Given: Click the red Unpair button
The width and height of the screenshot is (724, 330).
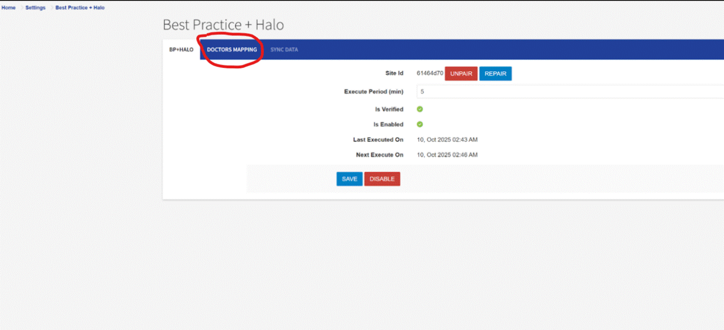Looking at the screenshot, I should point(461,73).
